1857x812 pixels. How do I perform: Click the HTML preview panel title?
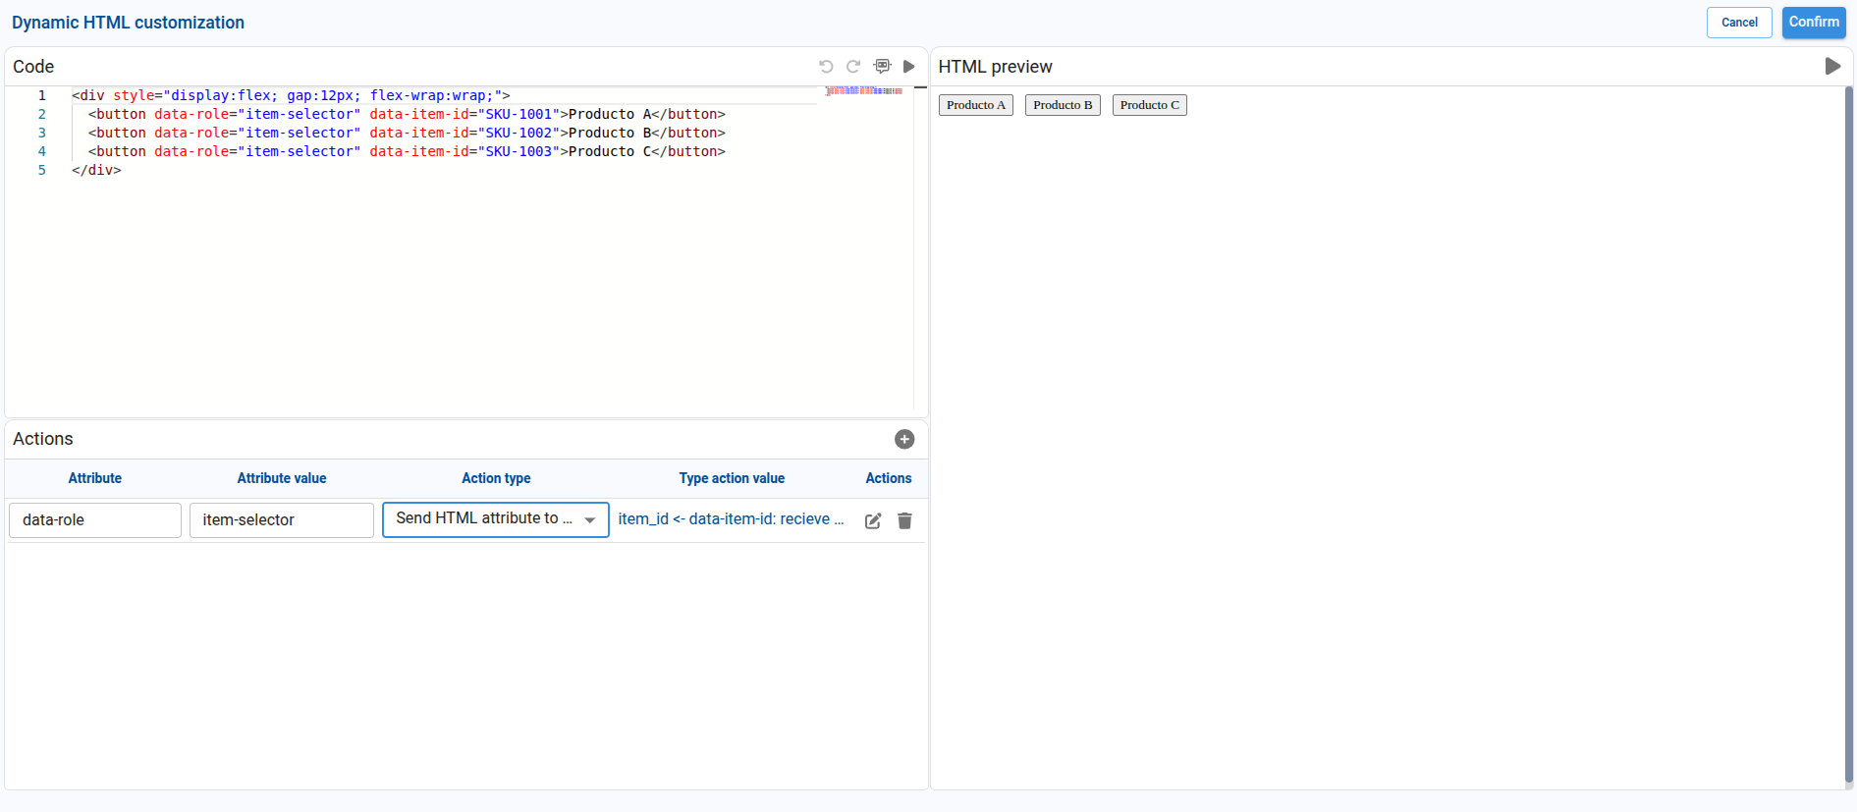(x=995, y=67)
